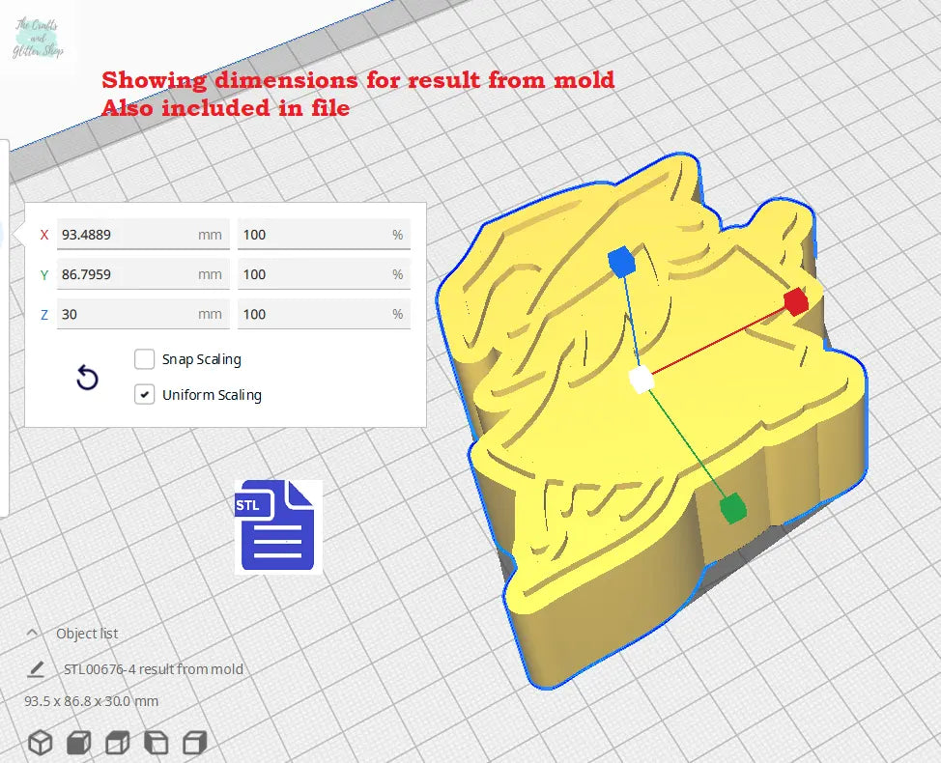The image size is (941, 763).
Task: Select STL00676-4 result from mold object
Action: (153, 669)
